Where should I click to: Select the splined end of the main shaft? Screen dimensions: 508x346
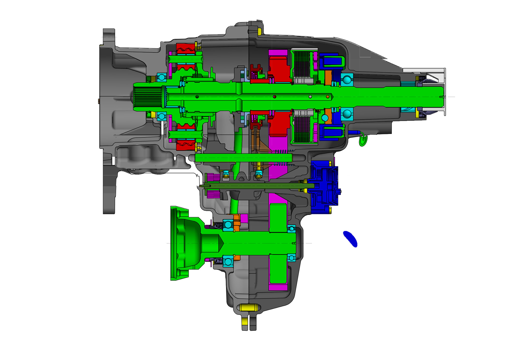click(148, 97)
